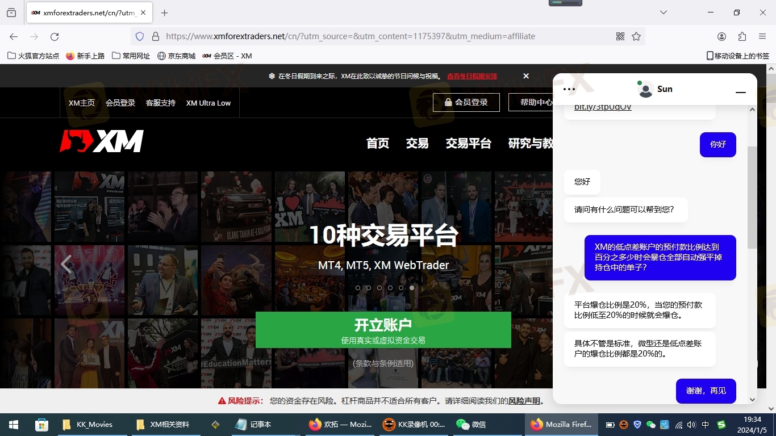The height and width of the screenshot is (436, 776).
Task: Open the 查看冬日假期安排 link
Action: (472, 76)
